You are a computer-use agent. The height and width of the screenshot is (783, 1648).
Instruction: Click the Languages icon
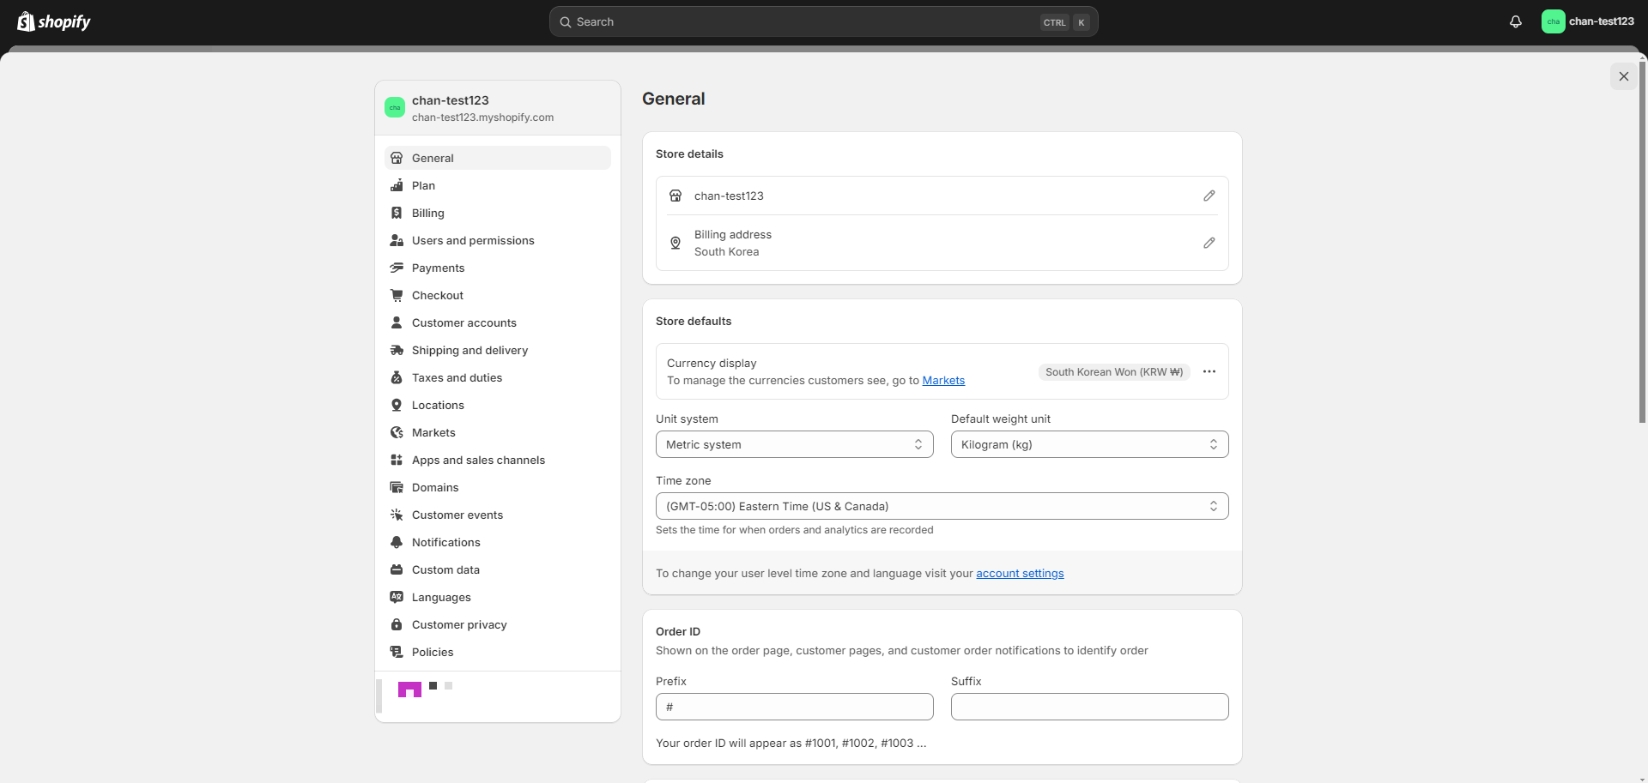397,597
